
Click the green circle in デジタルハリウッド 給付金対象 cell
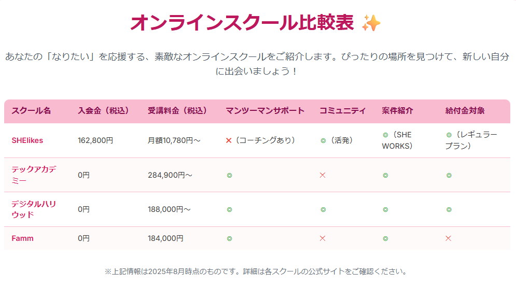tap(449, 209)
